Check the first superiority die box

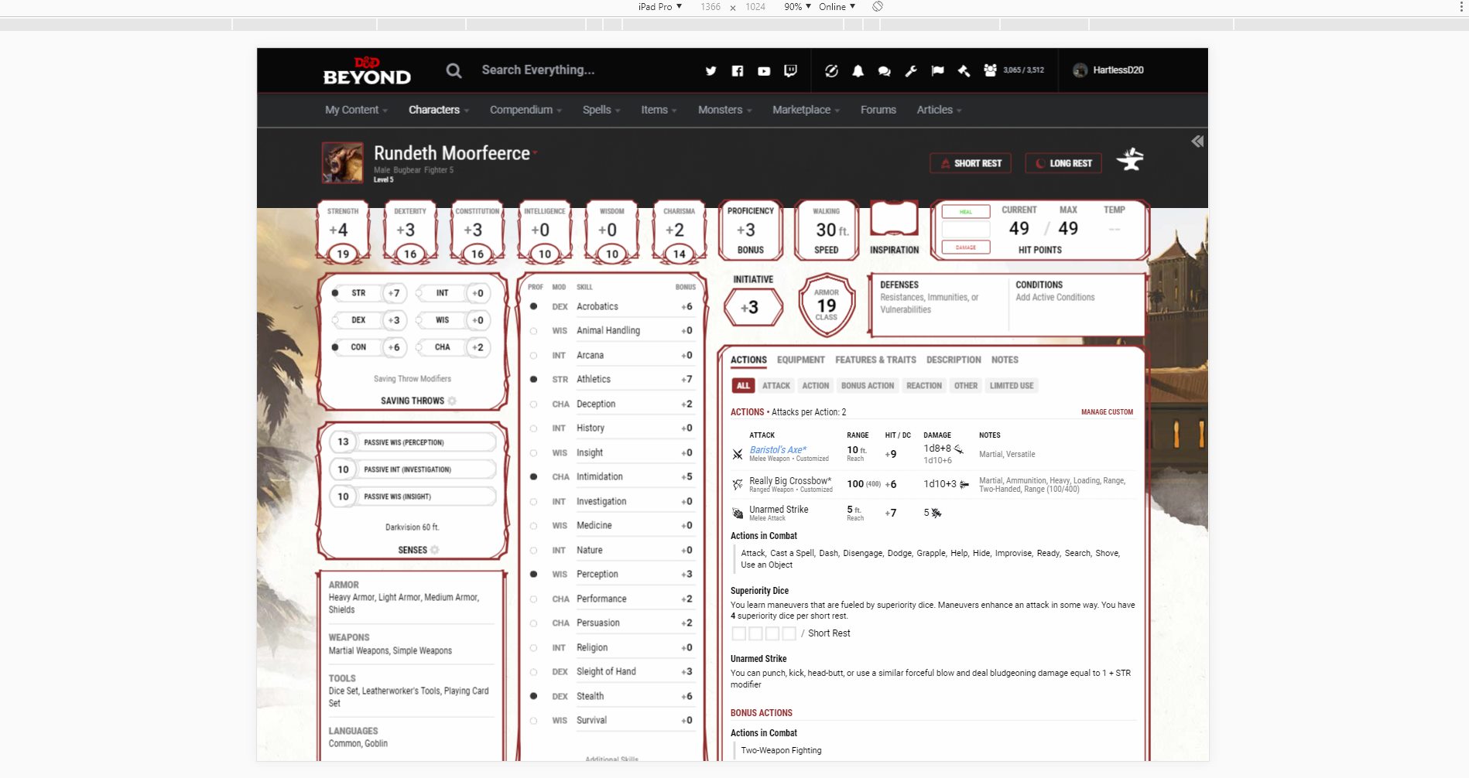[x=738, y=633]
